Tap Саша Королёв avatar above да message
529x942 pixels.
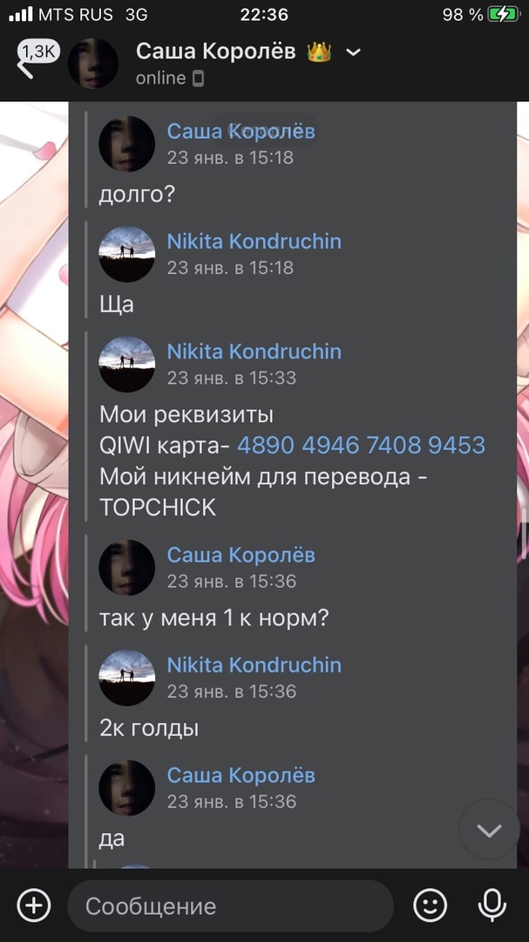(x=126, y=788)
